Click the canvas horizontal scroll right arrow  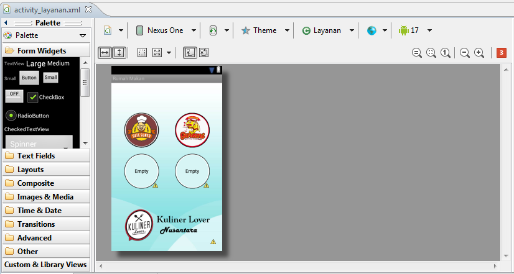click(x=495, y=266)
